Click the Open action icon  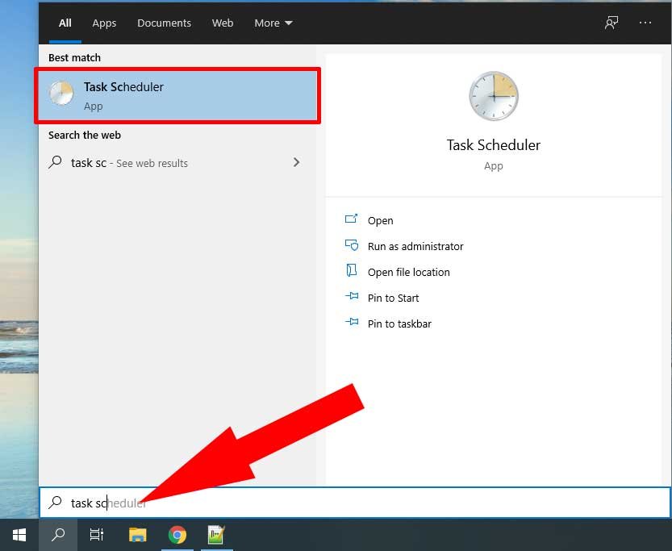point(352,219)
